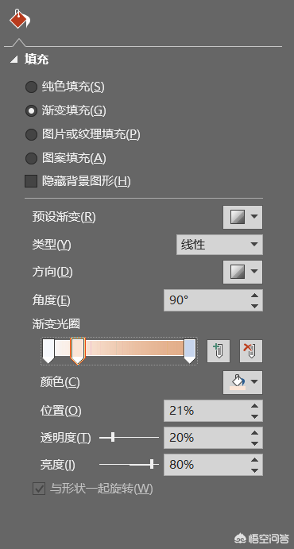Viewport: 294px width, 549px height.
Task: Open the 类型 dropdown showing 线性
Action: point(219,245)
